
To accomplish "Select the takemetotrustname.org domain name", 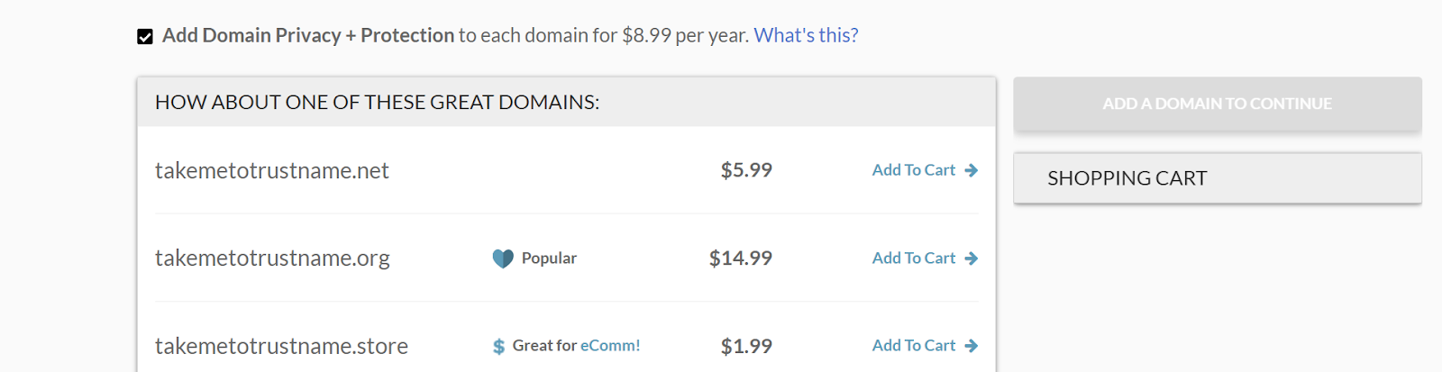I will click(x=272, y=259).
